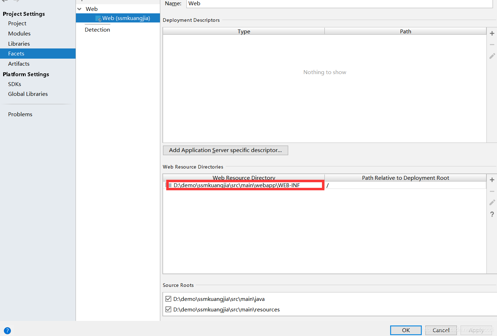Select the Web parent tree node

(x=92, y=9)
